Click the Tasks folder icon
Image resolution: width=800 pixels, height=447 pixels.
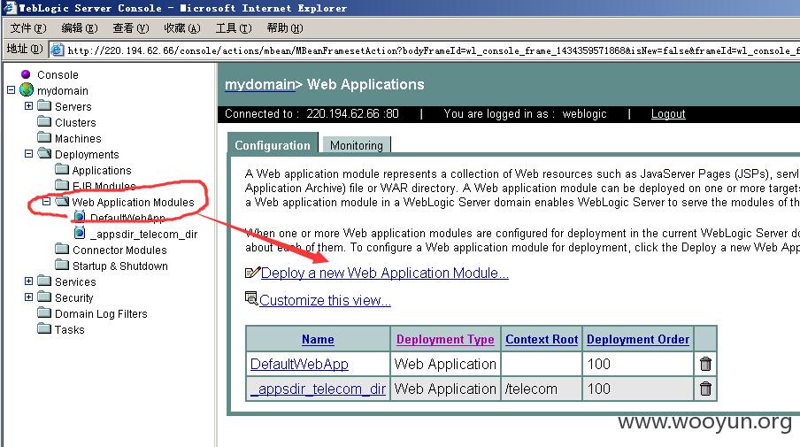pos(44,328)
